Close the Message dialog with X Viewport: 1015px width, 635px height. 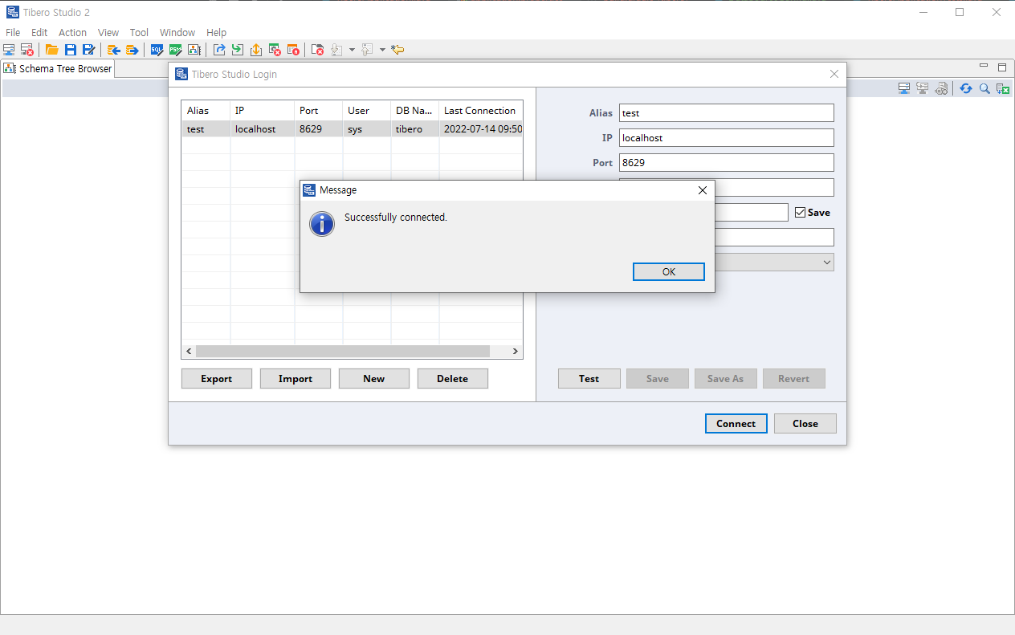coord(703,190)
